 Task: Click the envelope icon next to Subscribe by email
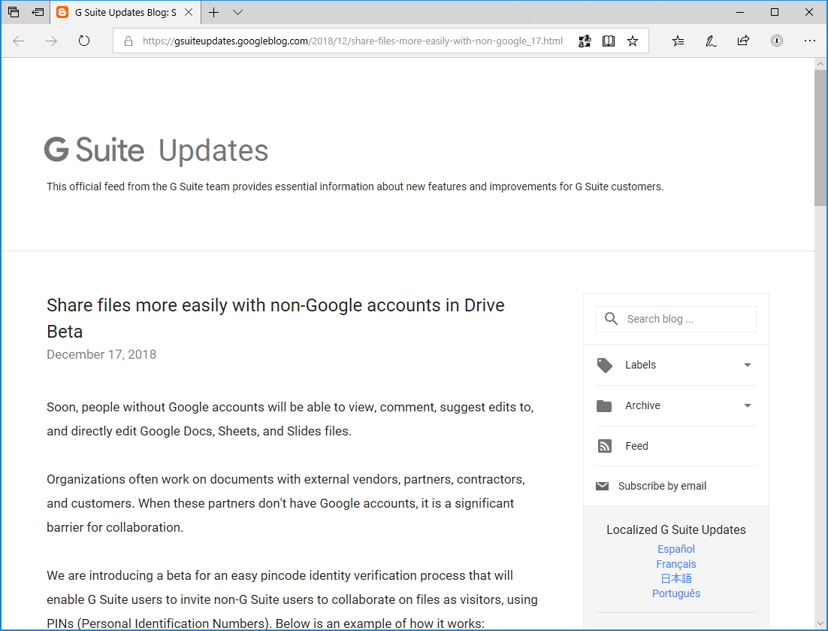602,485
